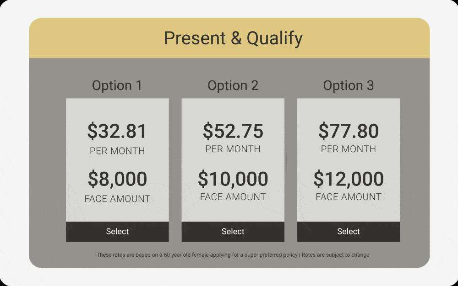Click the $52.75 monthly price
This screenshot has width=458, height=286.
(233, 131)
